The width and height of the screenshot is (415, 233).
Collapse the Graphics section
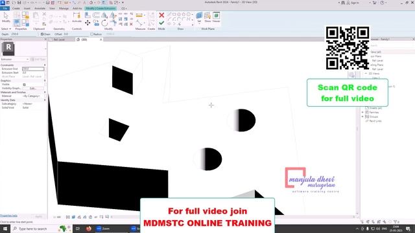pyautogui.click(x=45, y=80)
